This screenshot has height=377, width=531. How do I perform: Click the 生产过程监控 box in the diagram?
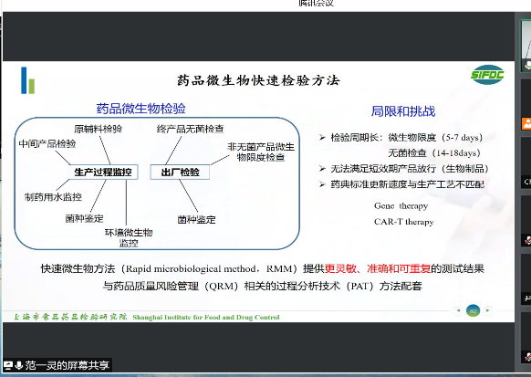[103, 173]
